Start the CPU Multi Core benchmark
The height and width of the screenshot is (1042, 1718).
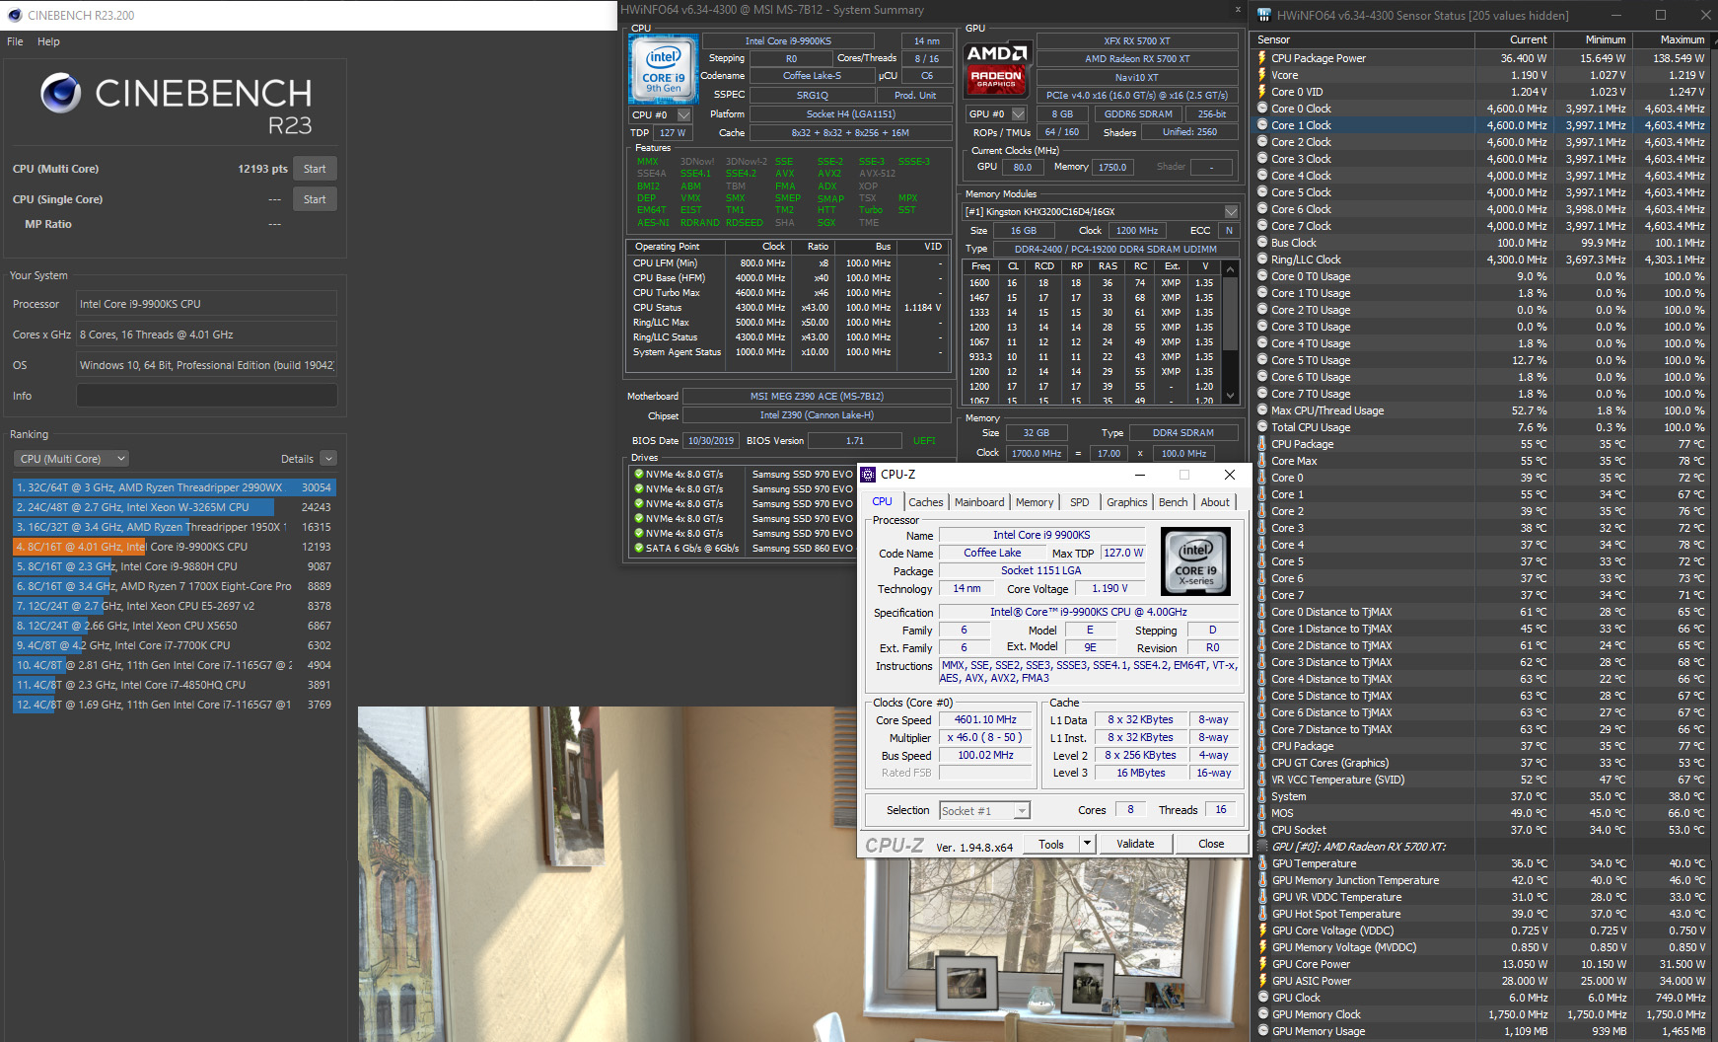(x=315, y=169)
